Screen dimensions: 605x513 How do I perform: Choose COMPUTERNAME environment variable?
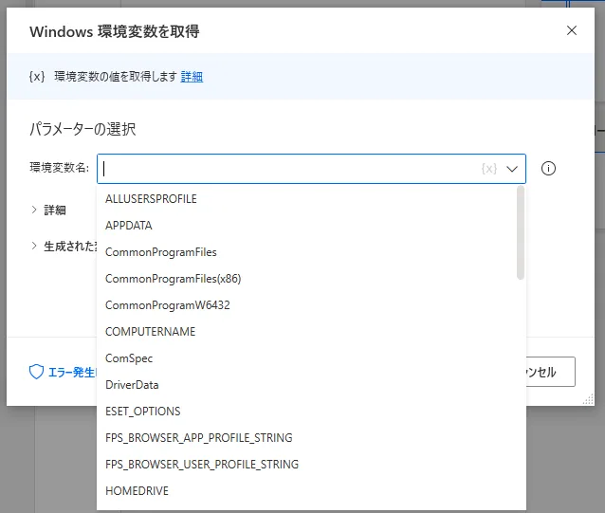(x=151, y=332)
